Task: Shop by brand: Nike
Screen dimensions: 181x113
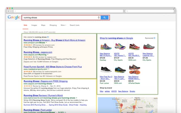Action: pyautogui.click(x=102, y=91)
